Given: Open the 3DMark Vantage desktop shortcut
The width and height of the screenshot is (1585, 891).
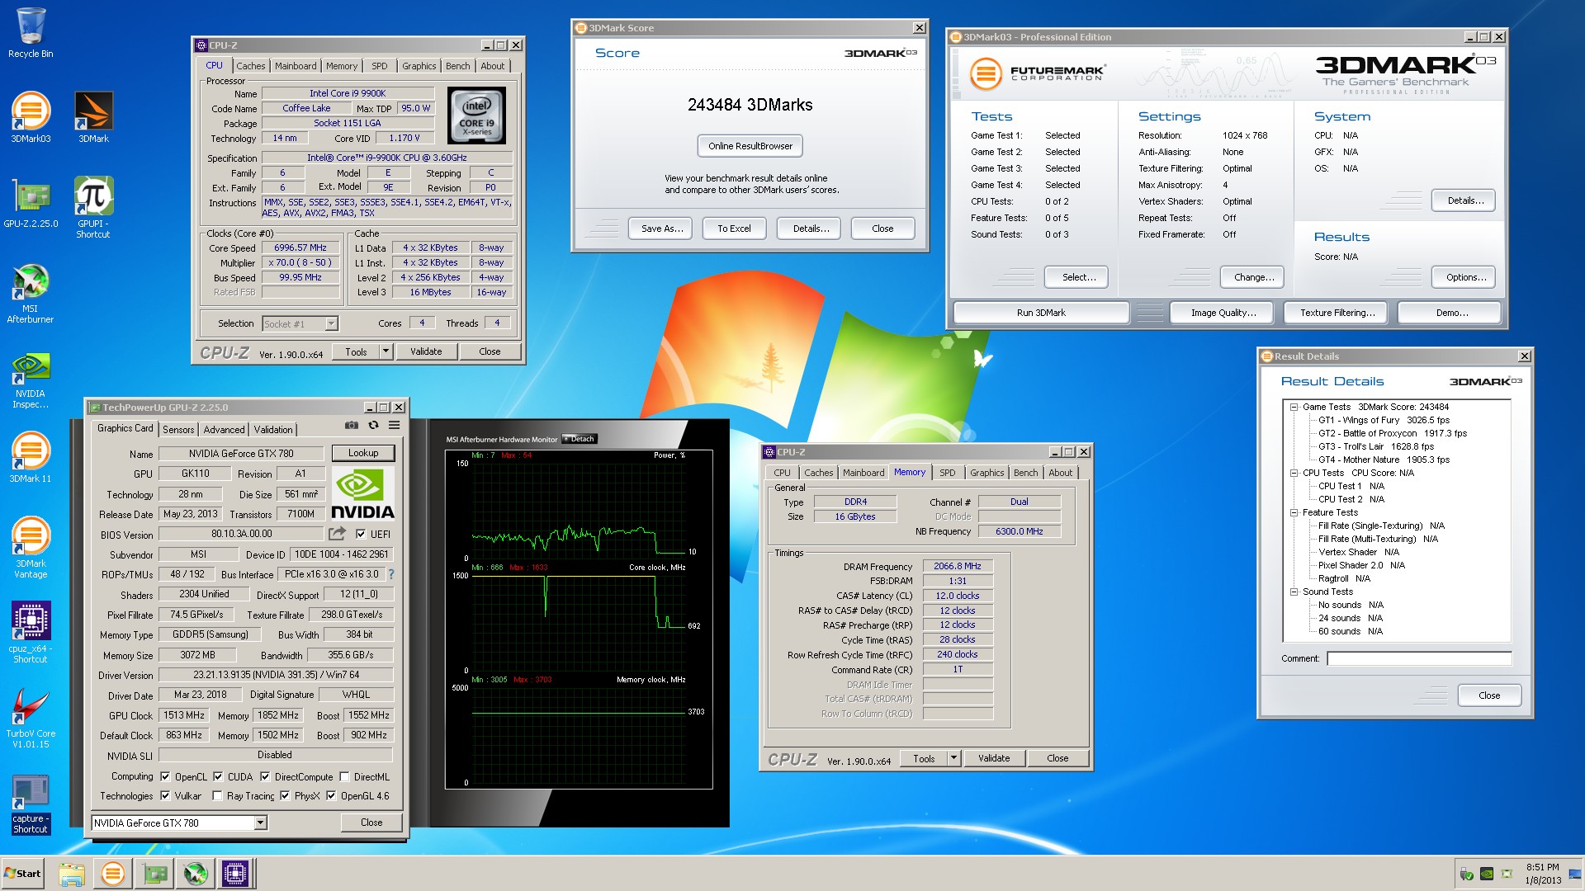Looking at the screenshot, I should coord(31,548).
